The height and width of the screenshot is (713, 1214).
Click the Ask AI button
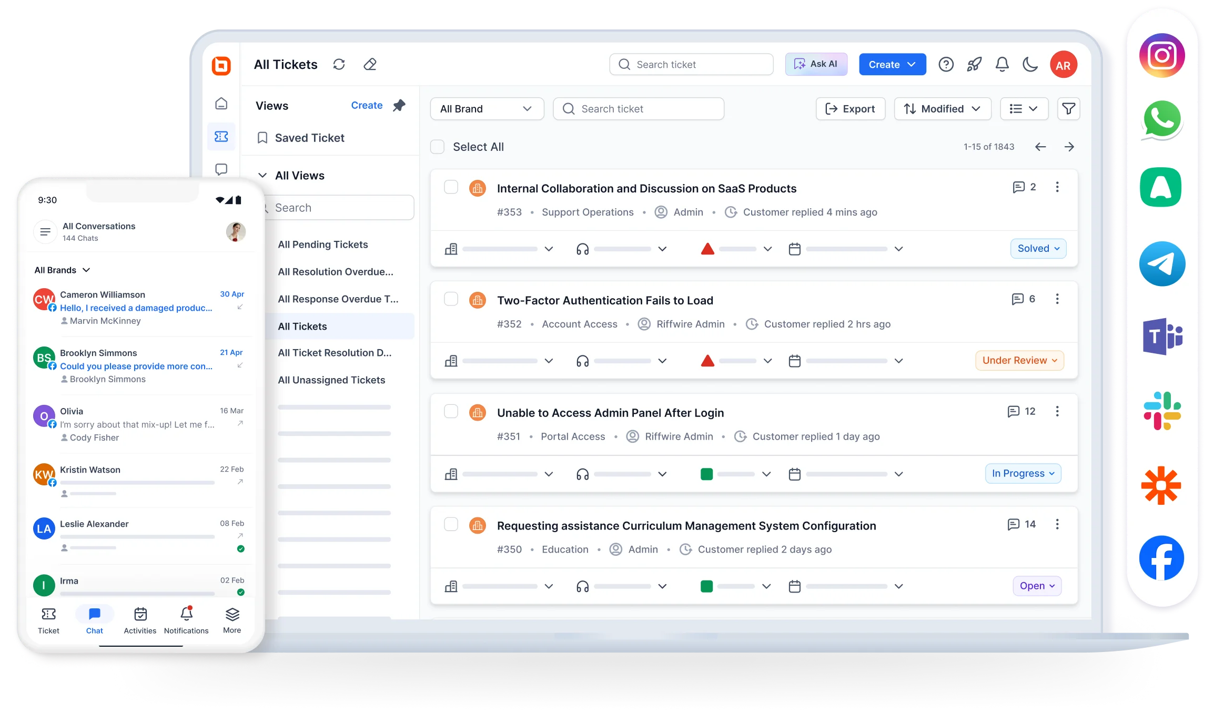coord(816,64)
